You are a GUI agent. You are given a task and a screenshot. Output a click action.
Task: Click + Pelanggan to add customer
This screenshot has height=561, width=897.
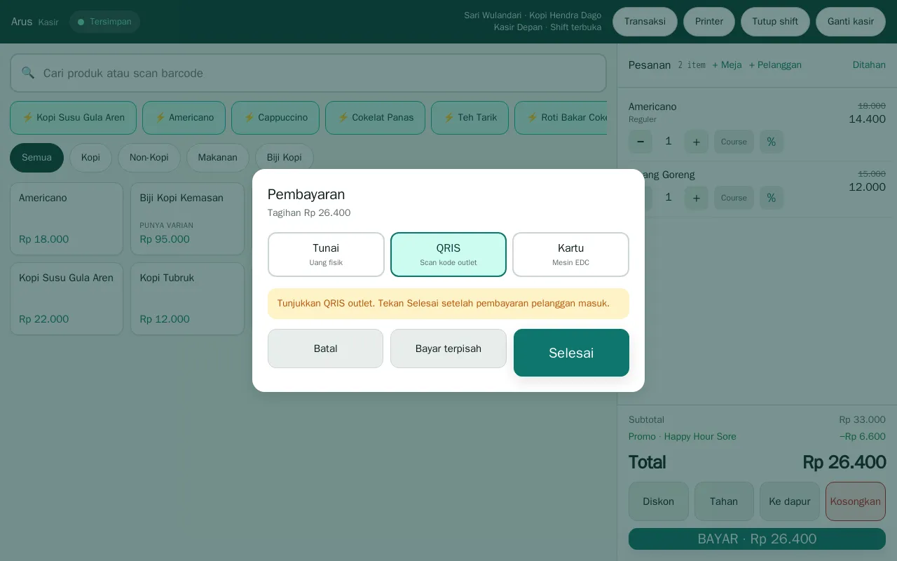coord(775,65)
